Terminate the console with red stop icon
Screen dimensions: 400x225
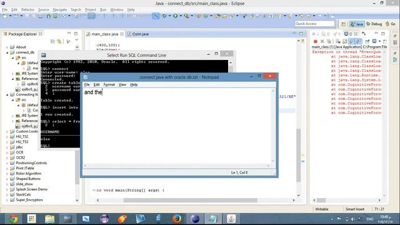point(315,41)
